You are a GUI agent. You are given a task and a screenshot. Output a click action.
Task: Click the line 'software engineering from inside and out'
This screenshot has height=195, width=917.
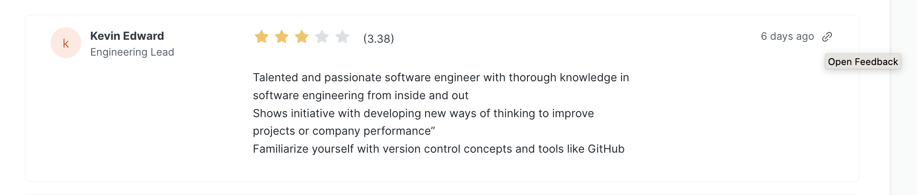point(360,95)
